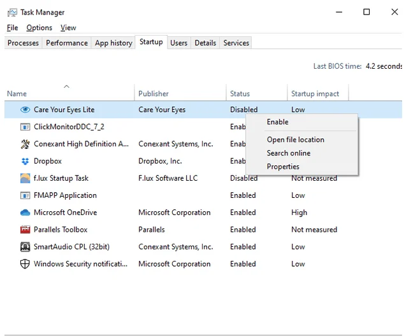Switch to the Users tab
Viewport: 404px width, 336px height.
(179, 43)
